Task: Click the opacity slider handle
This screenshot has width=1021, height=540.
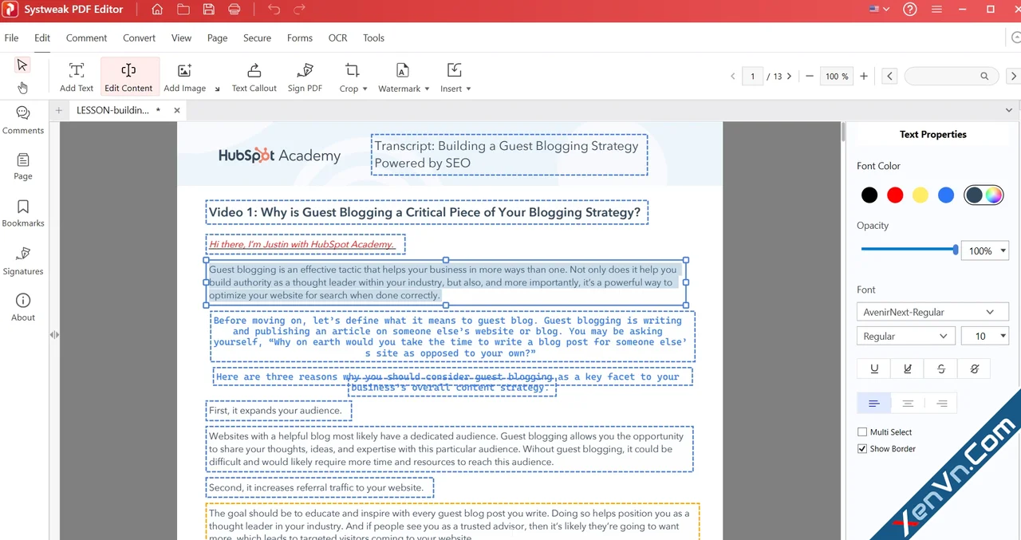Action: click(x=956, y=250)
